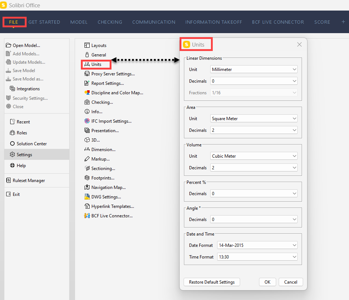This screenshot has width=349, height=300.
Task: Click the Settings gear icon in sidebar
Action: click(x=12, y=155)
